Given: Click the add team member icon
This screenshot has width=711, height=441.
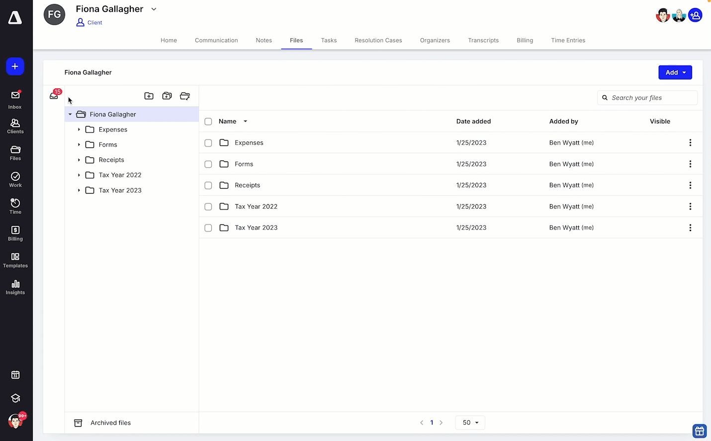Looking at the screenshot, I should pos(695,15).
